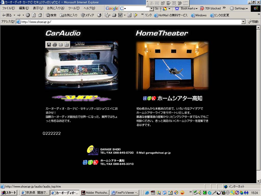261x196 pixels.
Task: Click the print icon on image toolbar
Action: 55,45
